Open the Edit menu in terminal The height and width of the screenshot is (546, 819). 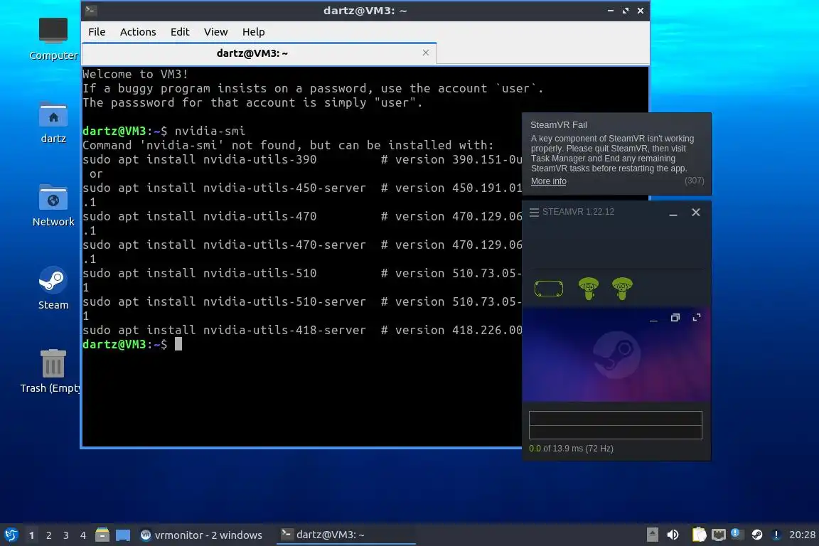pos(180,32)
